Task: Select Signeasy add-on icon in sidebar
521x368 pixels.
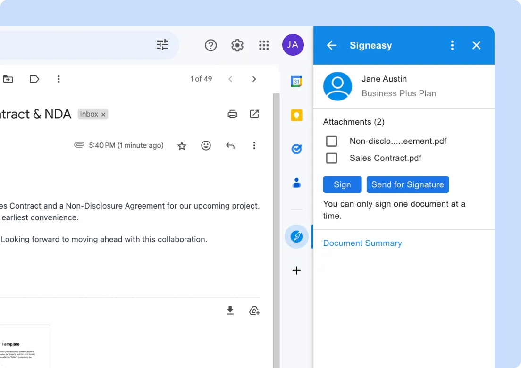Action: click(296, 236)
